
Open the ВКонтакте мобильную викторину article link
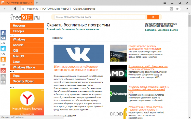tap(76, 68)
